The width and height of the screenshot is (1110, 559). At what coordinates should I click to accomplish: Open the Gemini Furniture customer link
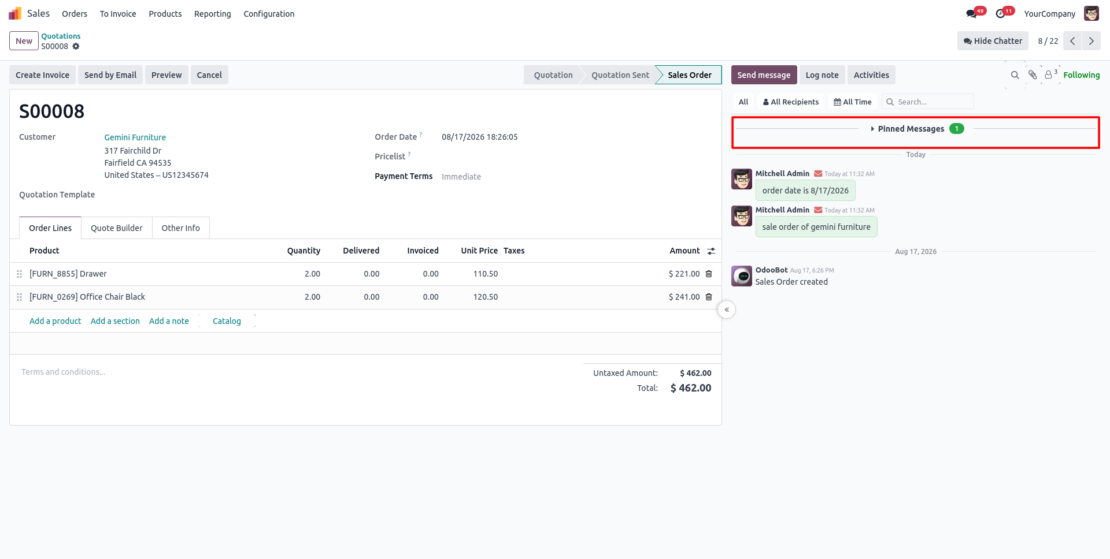coord(135,137)
